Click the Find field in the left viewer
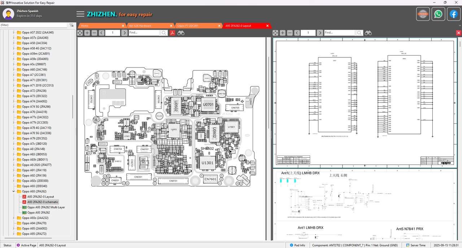The height and width of the screenshot is (248, 462). (144, 33)
